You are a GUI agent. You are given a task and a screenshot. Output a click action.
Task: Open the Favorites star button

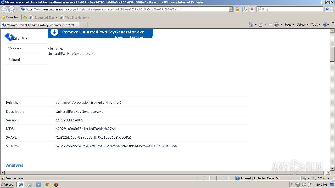pyautogui.click(x=10, y=17)
